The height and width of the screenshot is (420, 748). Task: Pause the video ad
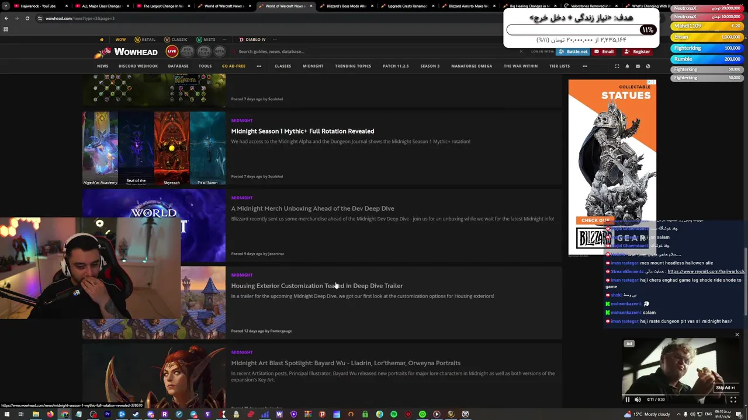[628, 400]
